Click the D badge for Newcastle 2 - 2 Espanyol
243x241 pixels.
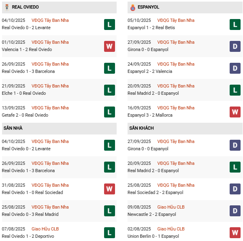[x=235, y=211]
